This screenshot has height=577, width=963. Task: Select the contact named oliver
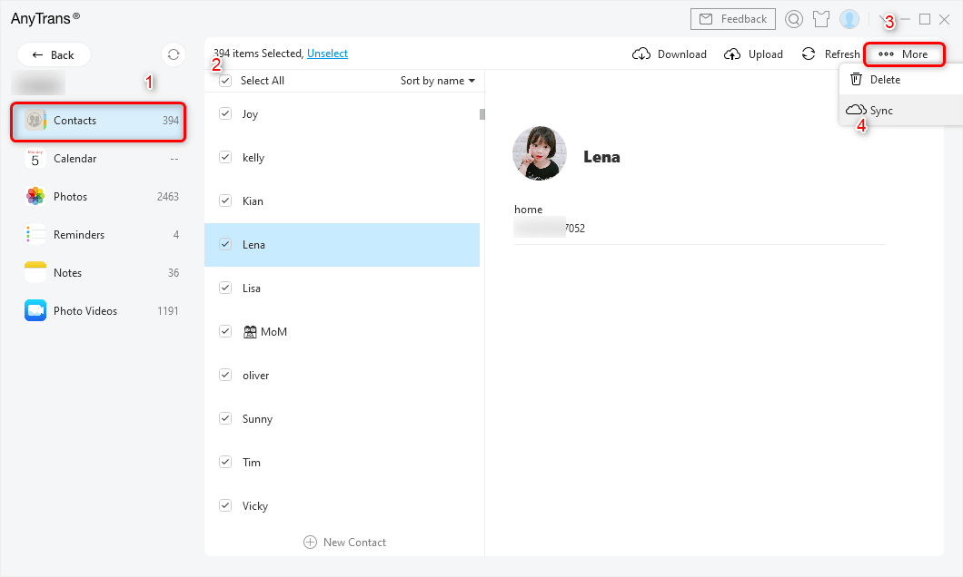pyautogui.click(x=255, y=376)
